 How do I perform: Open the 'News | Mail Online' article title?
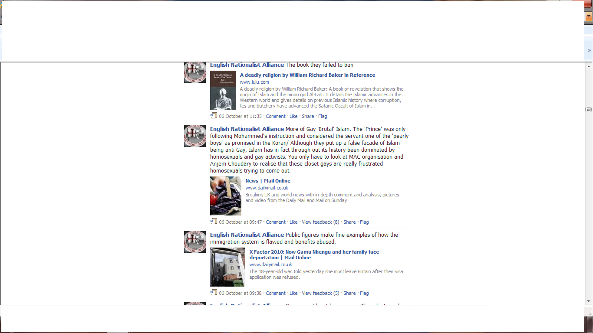point(268,181)
